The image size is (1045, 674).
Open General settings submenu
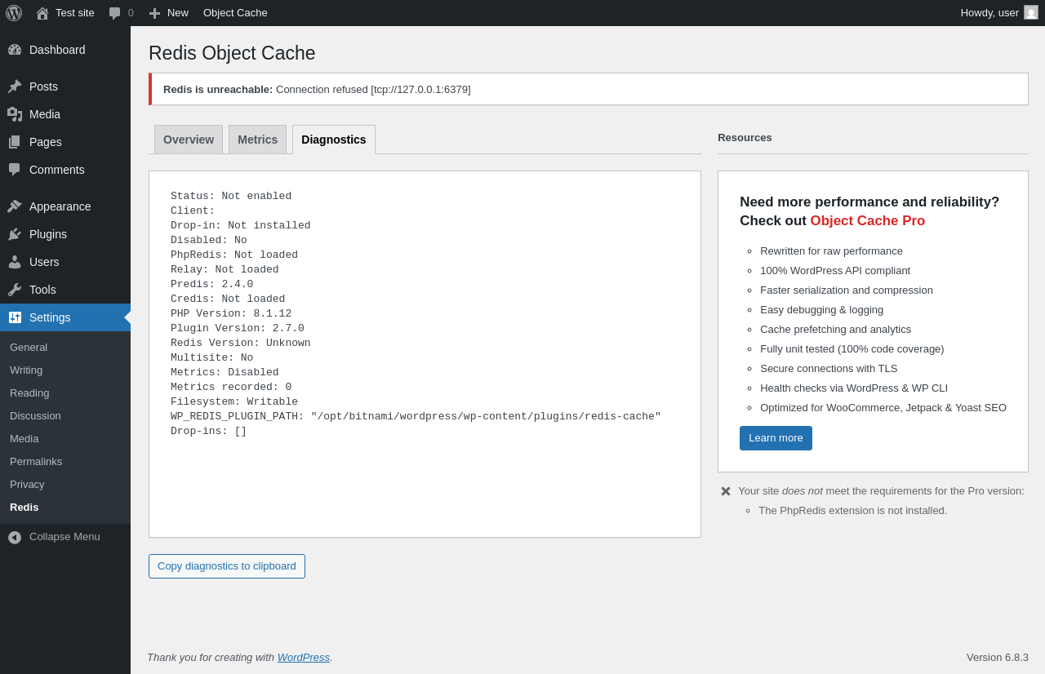coord(65,348)
